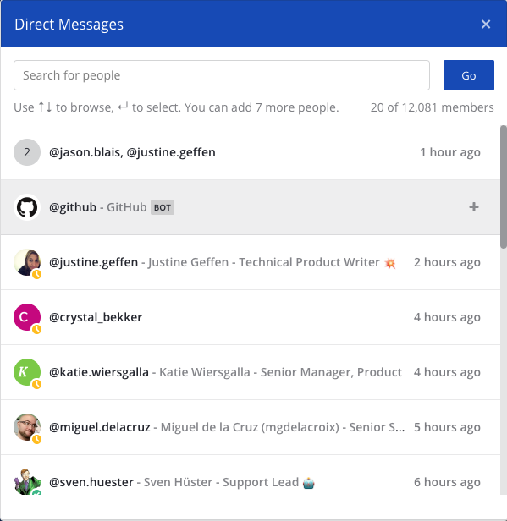507x521 pixels.
Task: Click Justine Geffen - Technical Product Writer description
Action: pyautogui.click(x=264, y=262)
